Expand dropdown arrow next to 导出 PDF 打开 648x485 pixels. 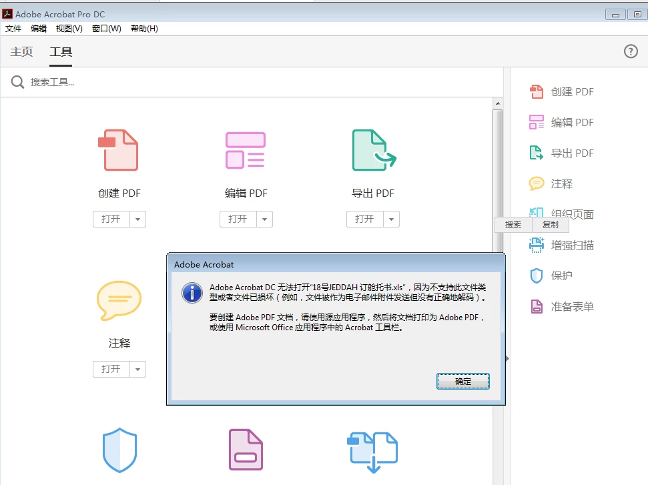391,219
